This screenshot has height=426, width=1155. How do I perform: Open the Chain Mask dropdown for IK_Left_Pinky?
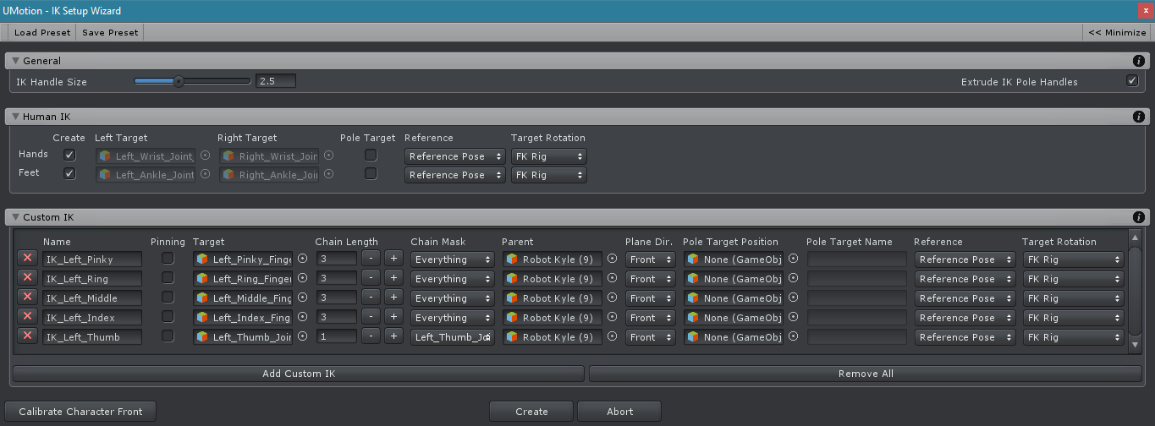point(453,259)
